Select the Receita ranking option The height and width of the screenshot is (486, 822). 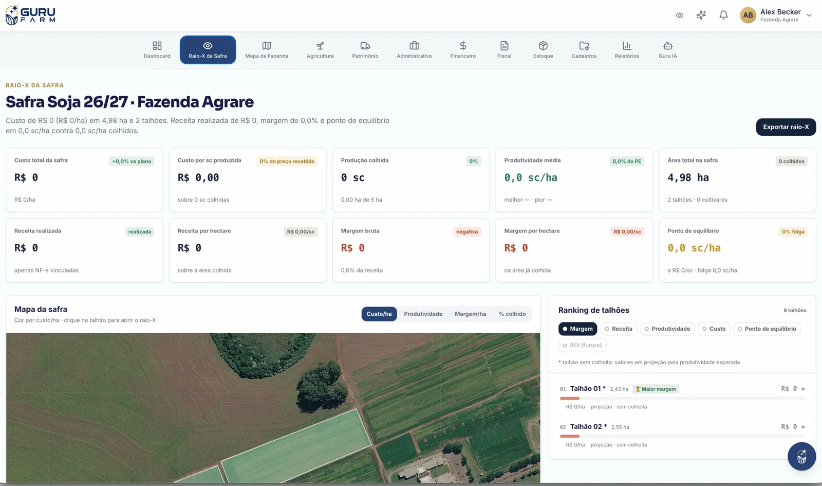pyautogui.click(x=618, y=329)
